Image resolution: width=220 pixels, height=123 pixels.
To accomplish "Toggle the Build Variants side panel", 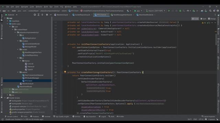I will click(x=1, y=107).
